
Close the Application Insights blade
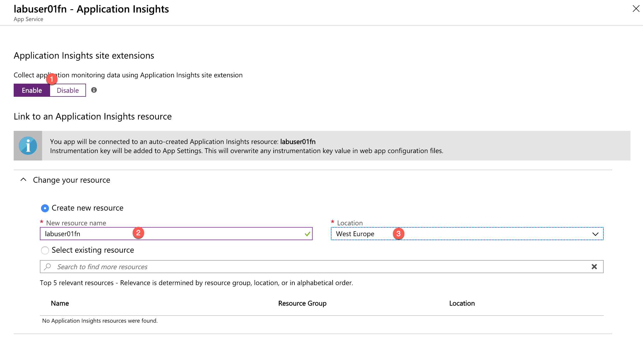636,9
